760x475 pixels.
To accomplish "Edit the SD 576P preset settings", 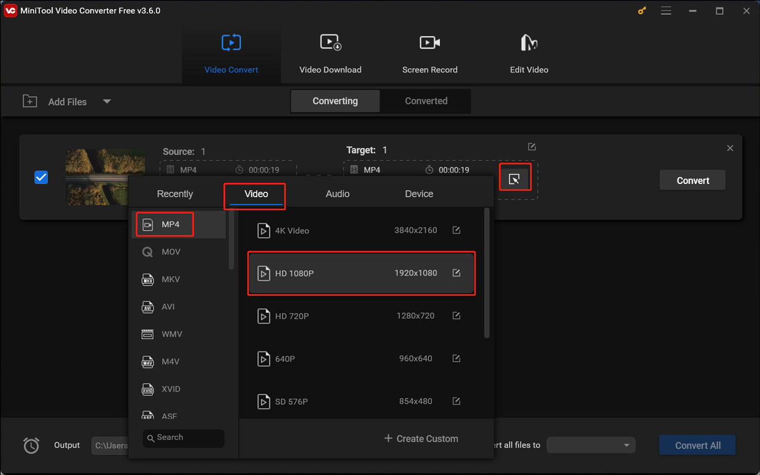I will tap(456, 401).
